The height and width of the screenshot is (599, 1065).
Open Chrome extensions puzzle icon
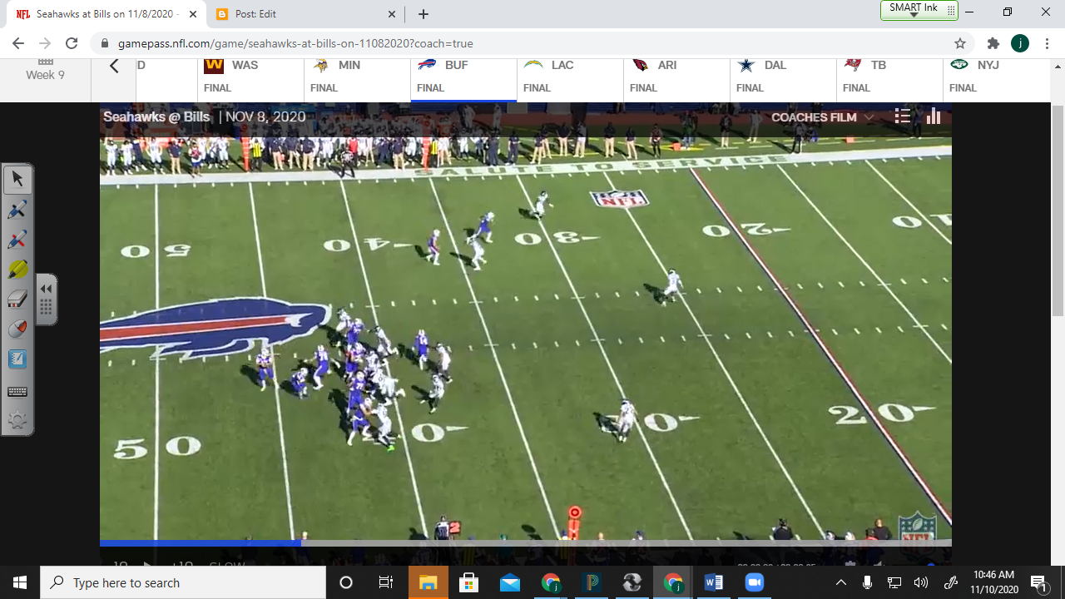click(x=993, y=43)
